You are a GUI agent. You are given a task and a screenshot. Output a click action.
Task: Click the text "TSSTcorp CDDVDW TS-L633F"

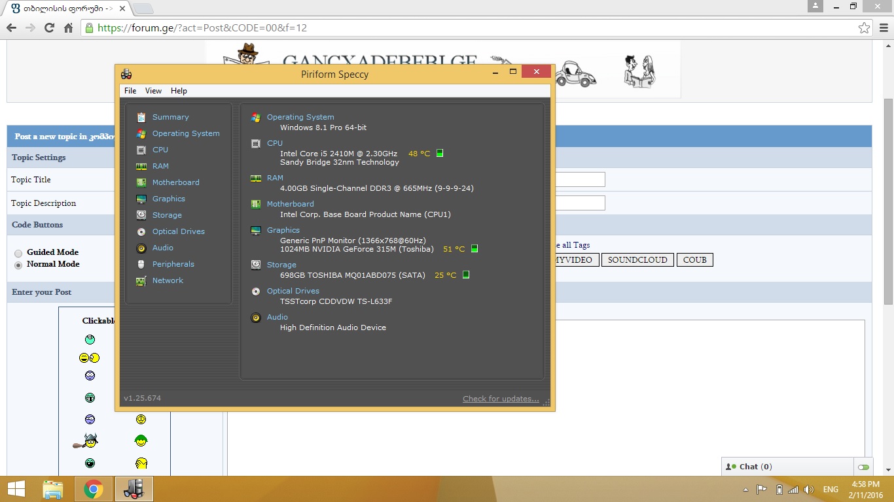336,301
